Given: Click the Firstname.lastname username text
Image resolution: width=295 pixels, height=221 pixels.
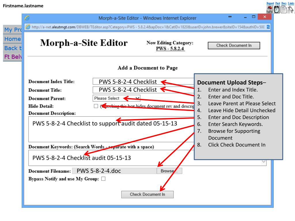Looking at the screenshot, I should click(x=23, y=6).
